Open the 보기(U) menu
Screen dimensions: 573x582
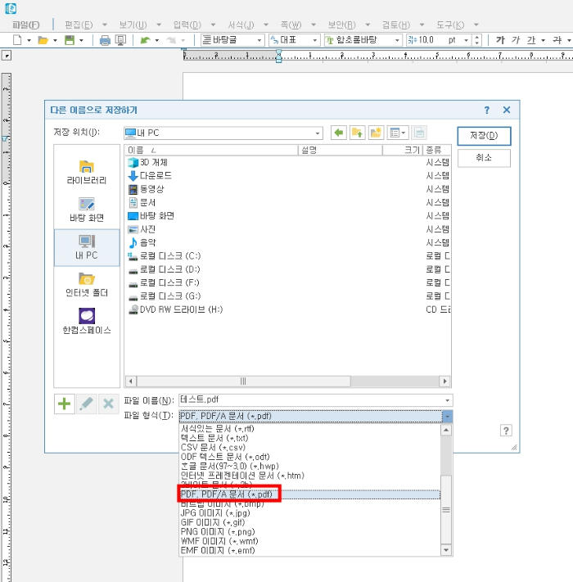(x=133, y=25)
